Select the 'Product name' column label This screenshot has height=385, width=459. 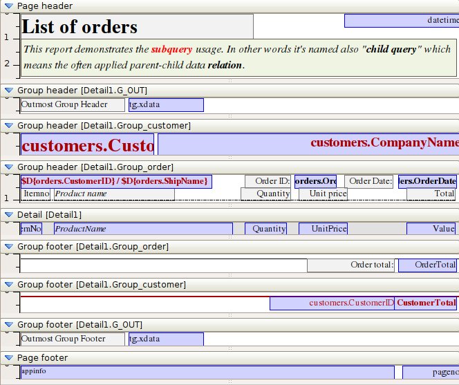(x=115, y=194)
